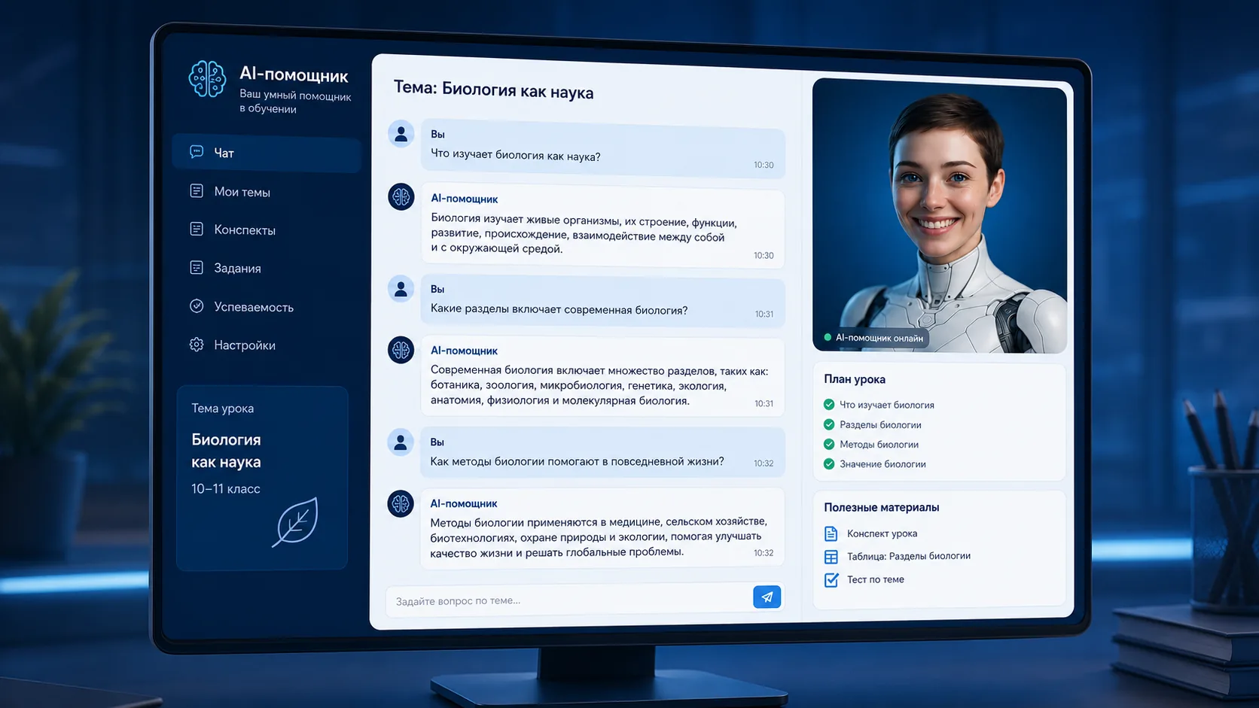Click the heading Тема: Биология как наука
Screen dimensions: 1259x708
pos(493,90)
